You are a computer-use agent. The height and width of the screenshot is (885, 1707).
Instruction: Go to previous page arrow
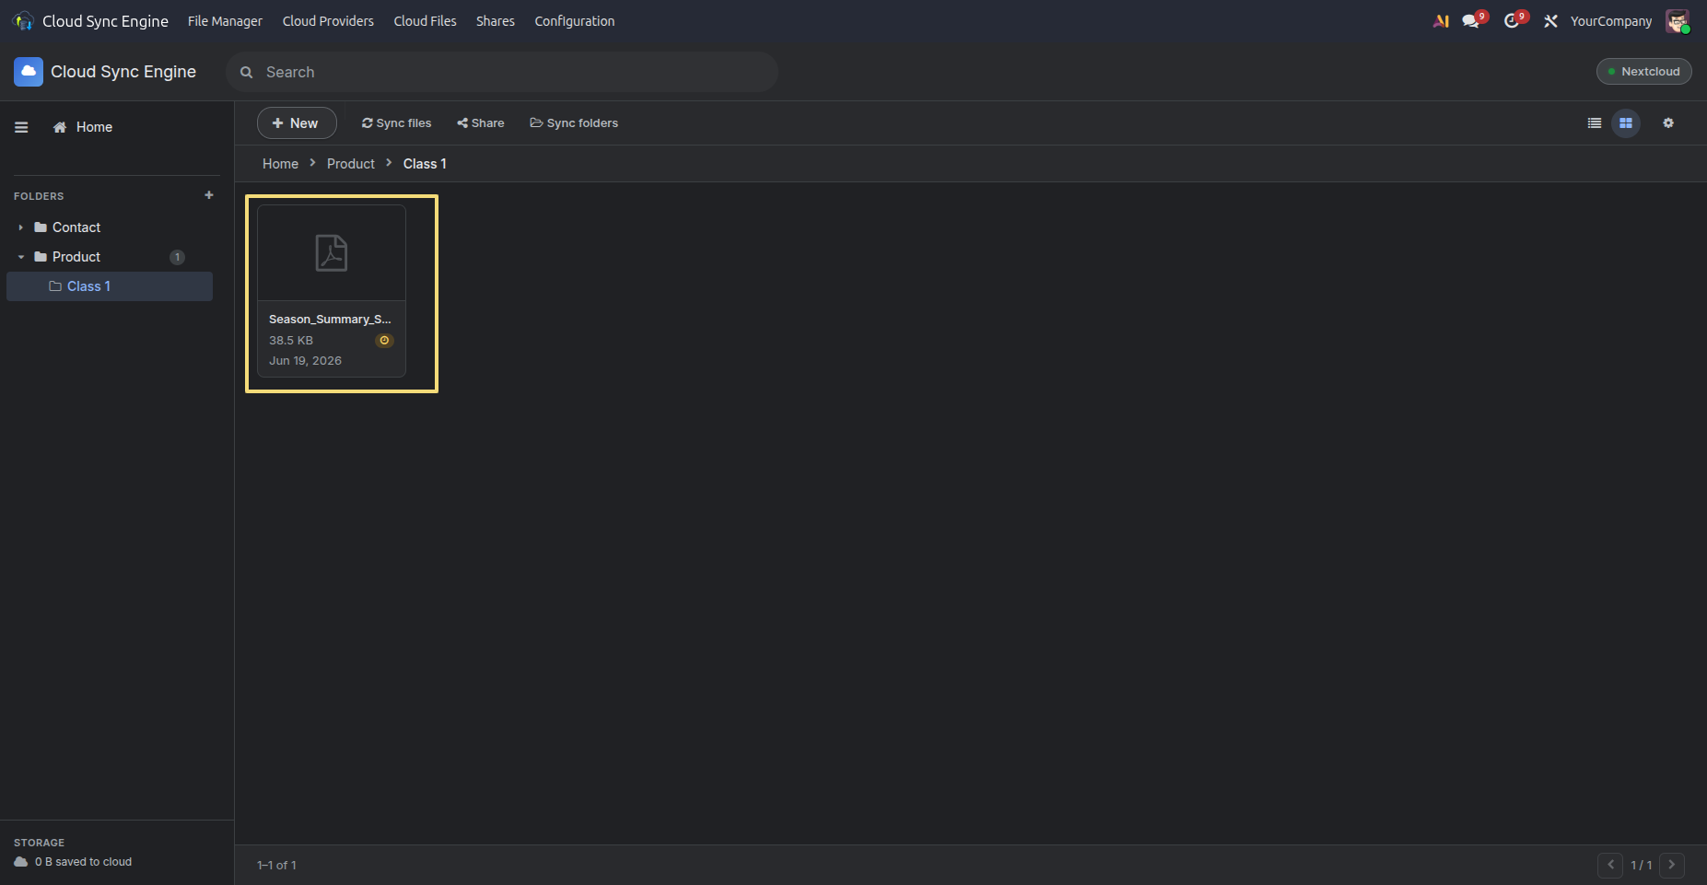coord(1610,865)
